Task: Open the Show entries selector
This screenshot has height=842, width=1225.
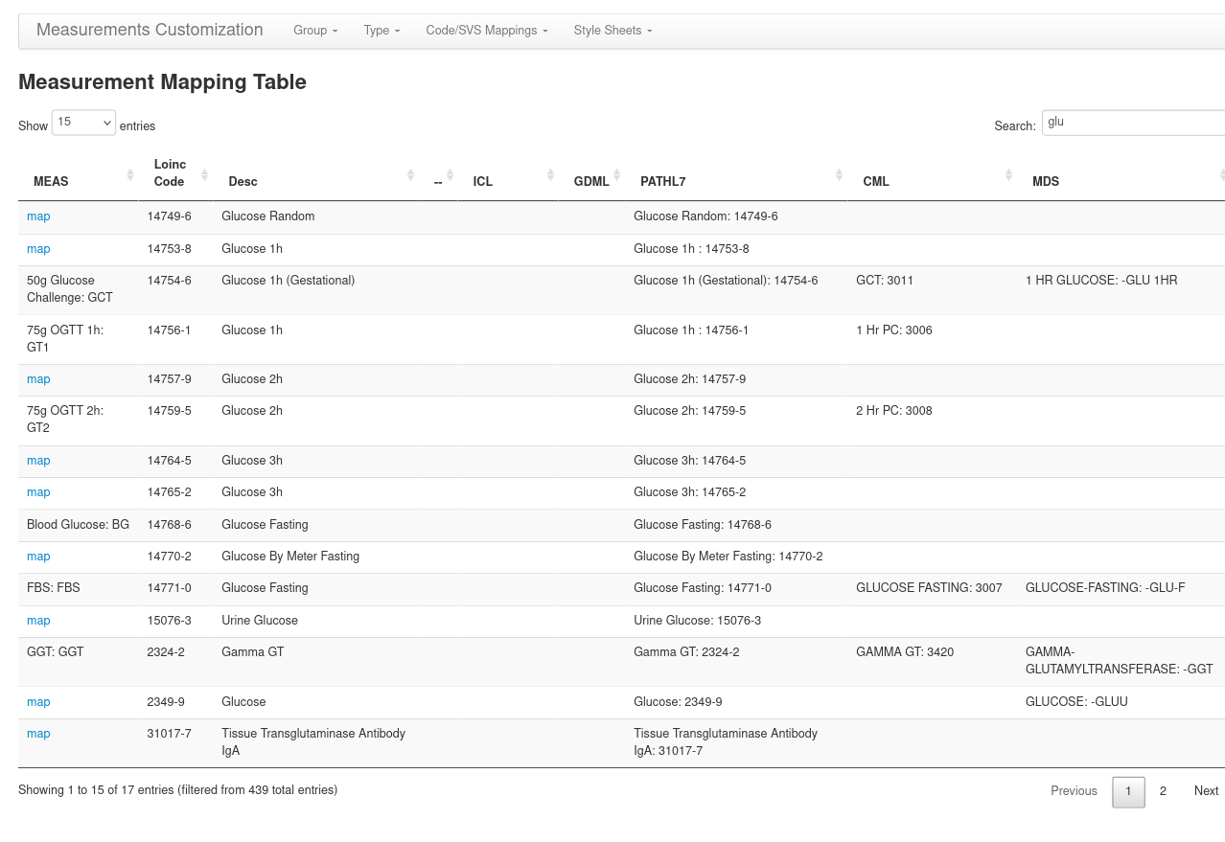Action: [x=82, y=123]
